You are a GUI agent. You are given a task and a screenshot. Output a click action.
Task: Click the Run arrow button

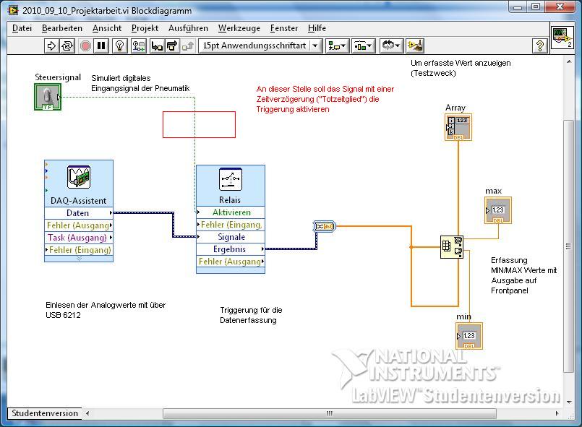tap(51, 46)
